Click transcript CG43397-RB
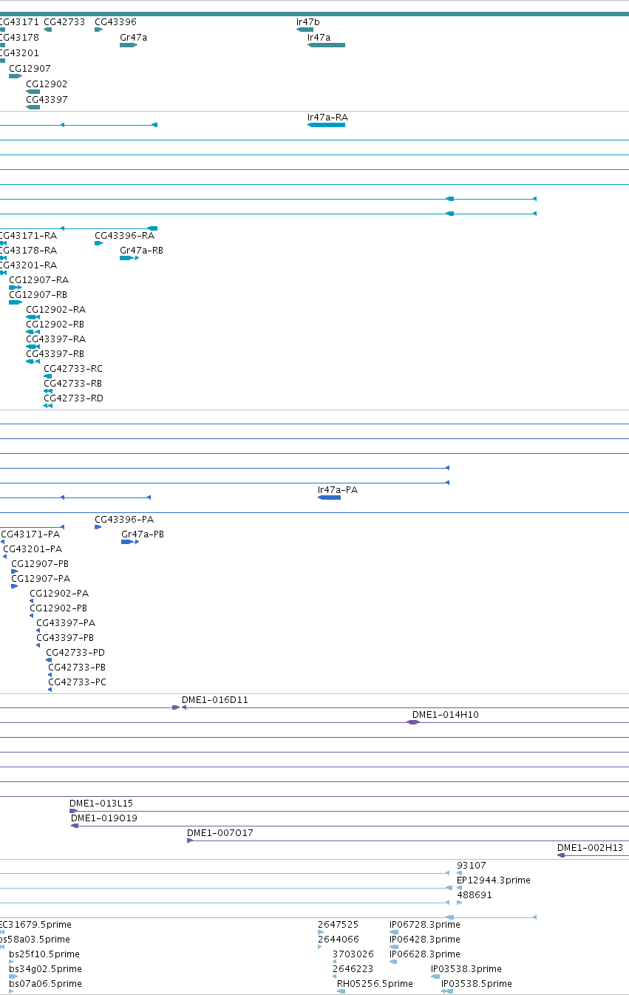The width and height of the screenshot is (629, 995). point(55,353)
